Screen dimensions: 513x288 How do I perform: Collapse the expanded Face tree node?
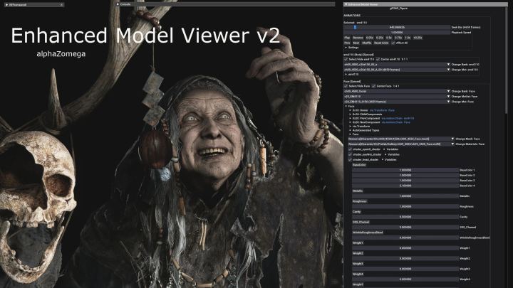pyautogui.click(x=346, y=107)
